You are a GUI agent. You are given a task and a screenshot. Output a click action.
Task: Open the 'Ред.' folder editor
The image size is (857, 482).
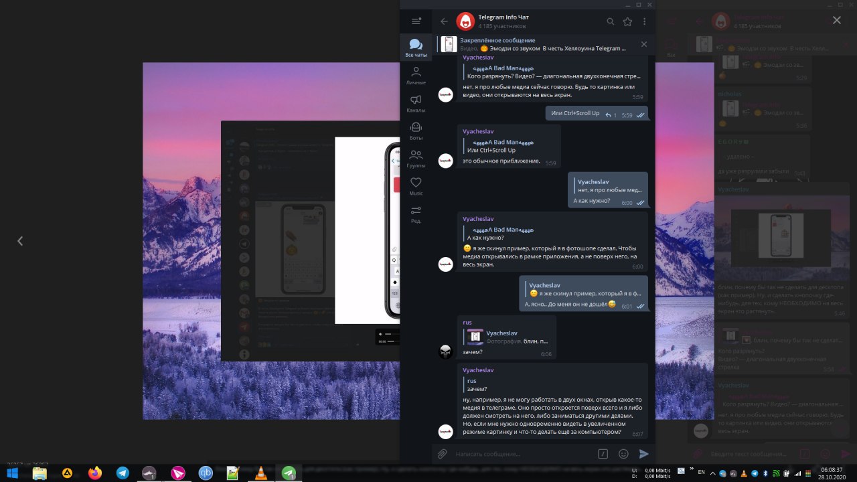click(x=416, y=214)
